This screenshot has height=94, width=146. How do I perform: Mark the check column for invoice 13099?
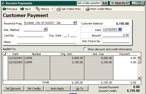6,62
